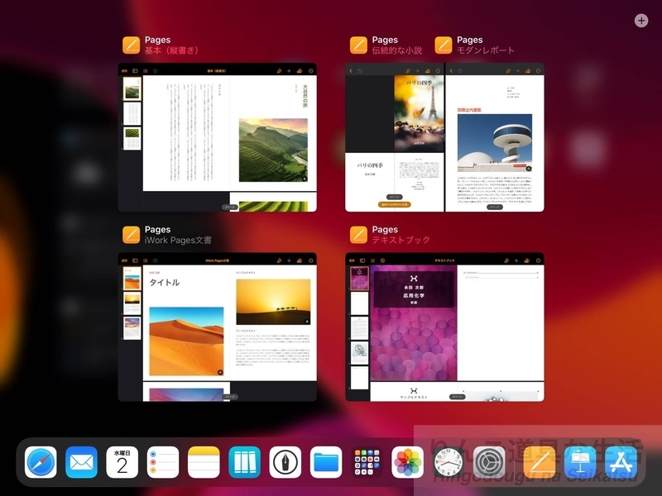Launch Pages from the dock

pyautogui.click(x=540, y=462)
